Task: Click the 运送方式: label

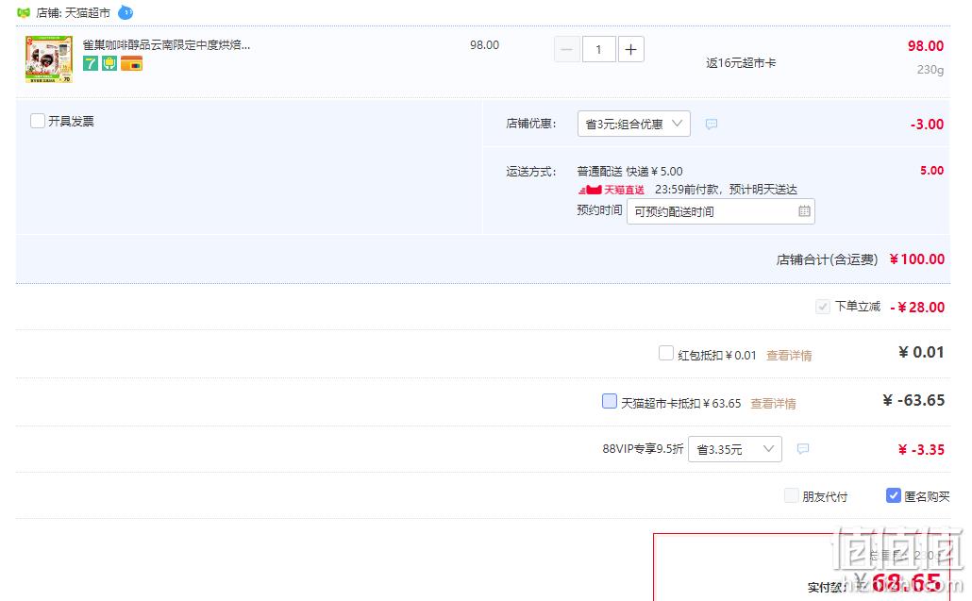Action: (531, 171)
